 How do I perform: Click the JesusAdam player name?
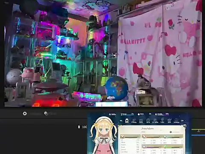point(147,128)
